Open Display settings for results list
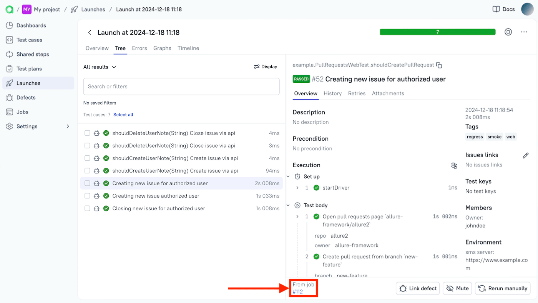538x303 pixels. click(265, 67)
